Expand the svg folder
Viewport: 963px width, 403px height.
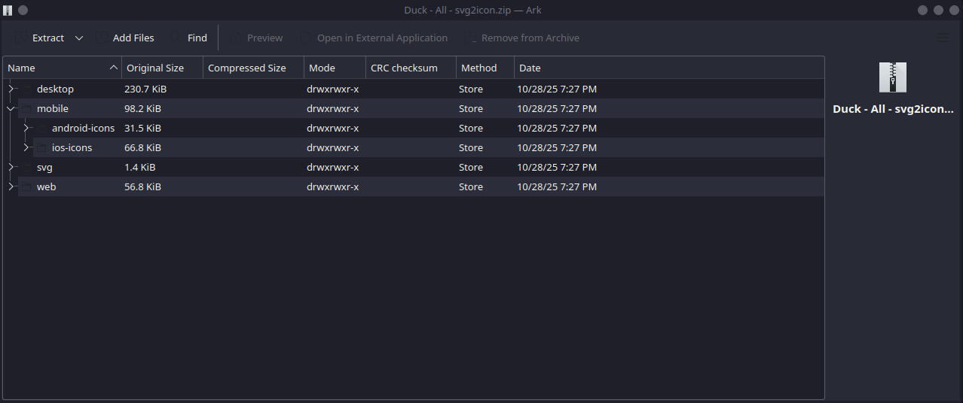(x=11, y=167)
